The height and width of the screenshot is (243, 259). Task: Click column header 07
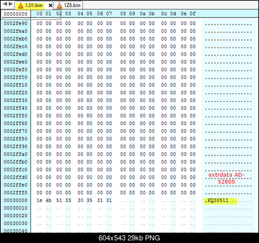coord(109,14)
